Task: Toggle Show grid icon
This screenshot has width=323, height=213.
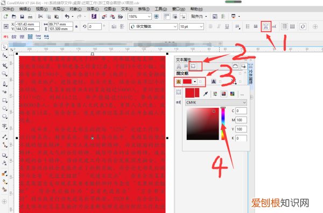Action: click(175, 17)
